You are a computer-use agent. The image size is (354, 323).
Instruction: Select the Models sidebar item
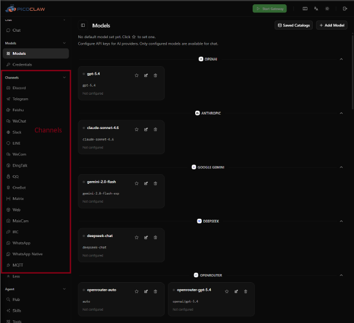tap(36, 53)
